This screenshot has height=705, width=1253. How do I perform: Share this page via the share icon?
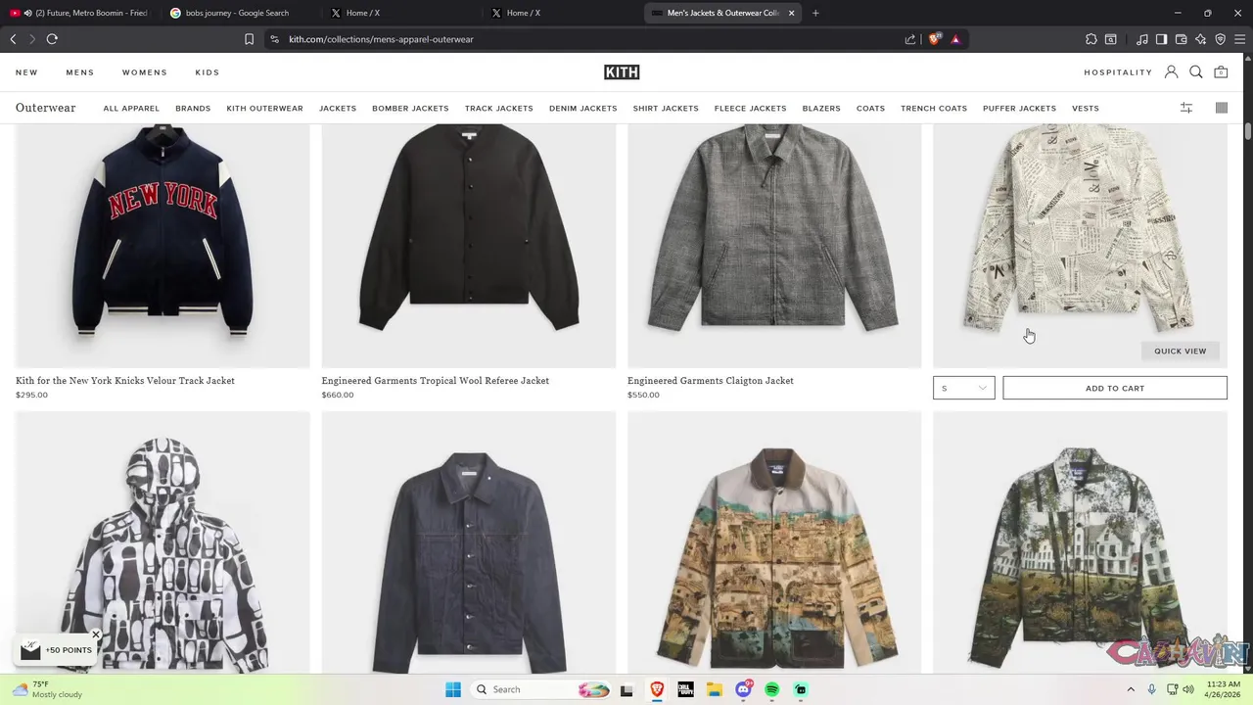pyautogui.click(x=910, y=39)
